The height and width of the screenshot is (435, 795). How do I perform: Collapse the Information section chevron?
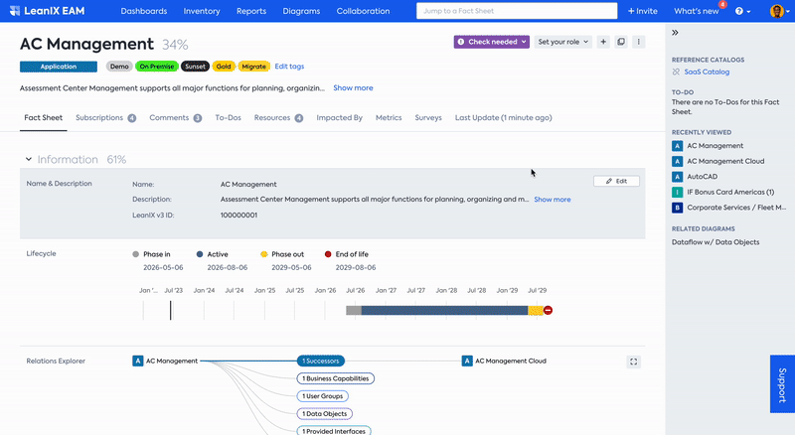(29, 159)
